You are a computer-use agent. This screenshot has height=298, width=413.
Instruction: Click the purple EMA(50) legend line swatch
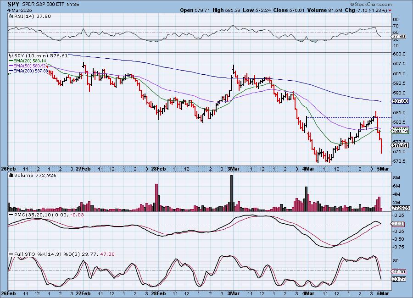tap(11, 66)
